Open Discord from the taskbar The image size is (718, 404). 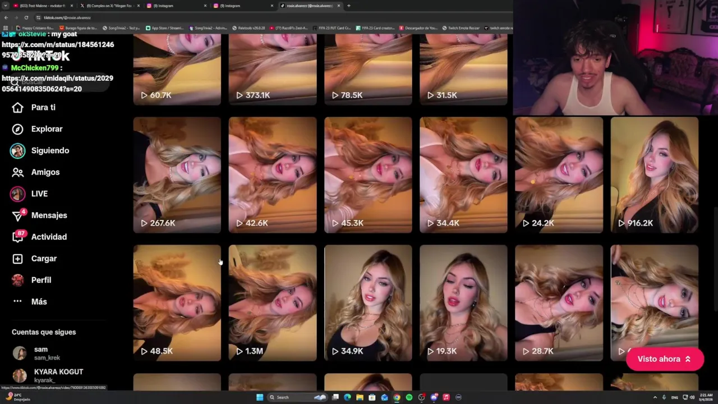(434, 397)
